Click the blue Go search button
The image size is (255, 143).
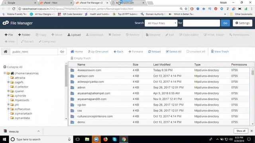(x=225, y=23)
